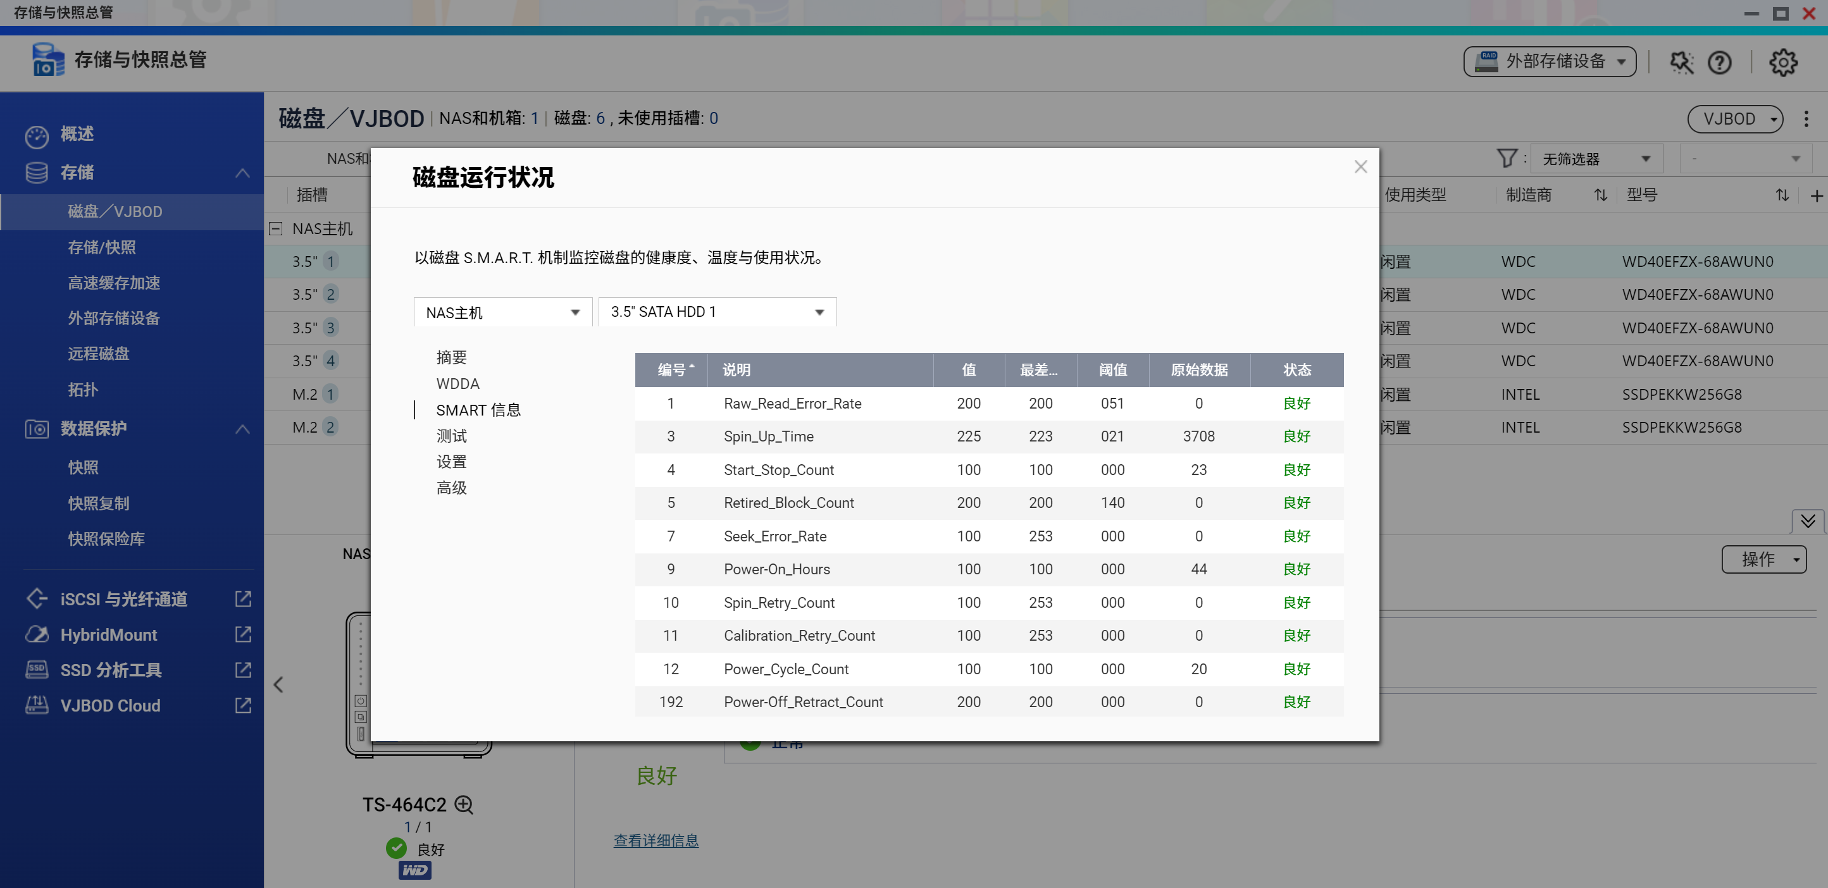The width and height of the screenshot is (1828, 888).
Task: Open the 3.5" SATA HDD 1 dropdown
Action: click(x=717, y=312)
